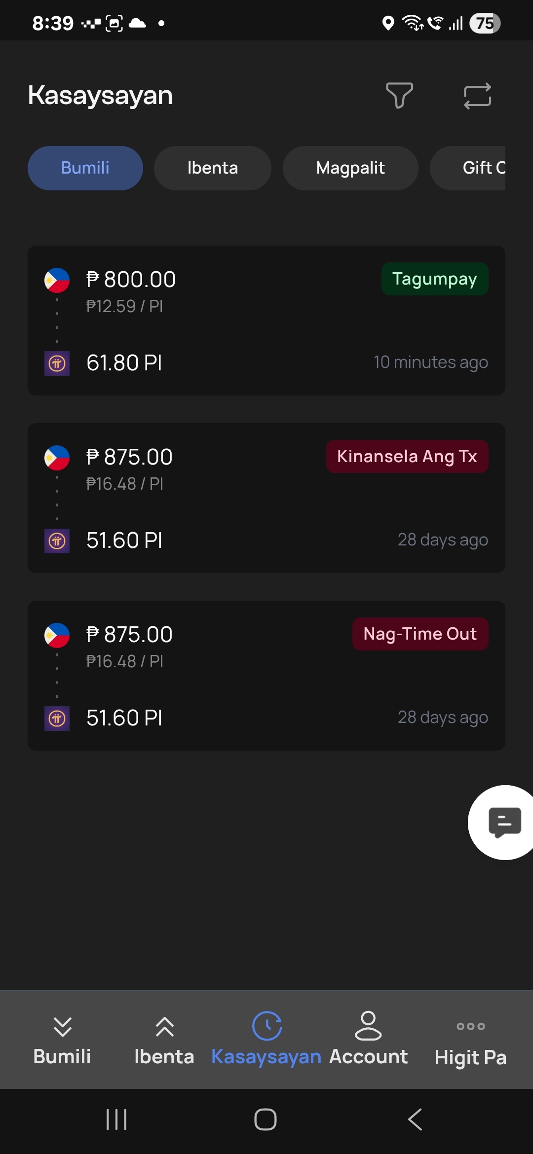This screenshot has width=533, height=1154.
Task: Select the Bumili filter chip
Action: [85, 168]
